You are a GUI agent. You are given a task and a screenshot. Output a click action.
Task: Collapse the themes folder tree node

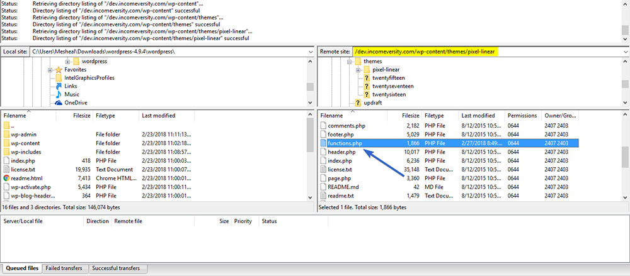click(x=349, y=62)
